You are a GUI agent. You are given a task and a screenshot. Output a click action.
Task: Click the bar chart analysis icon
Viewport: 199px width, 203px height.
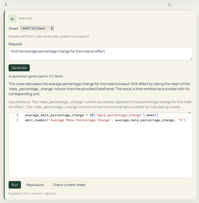coord(12,18)
